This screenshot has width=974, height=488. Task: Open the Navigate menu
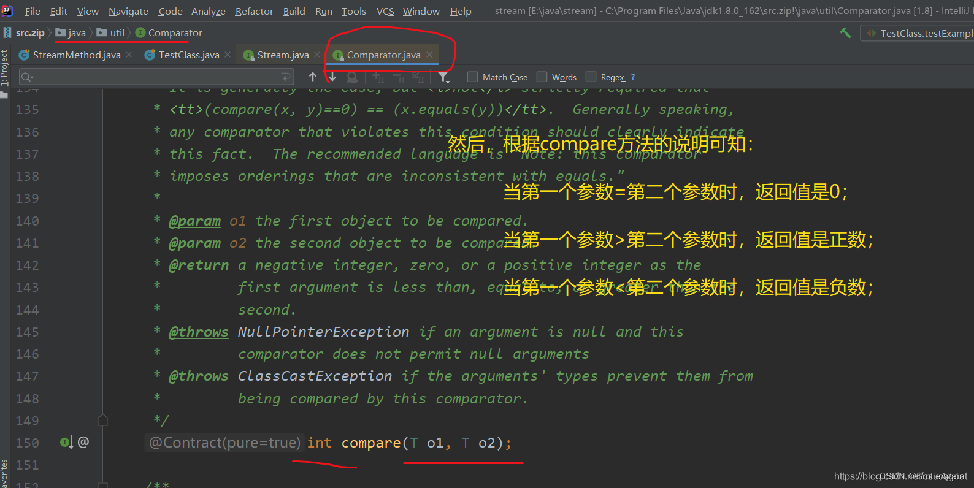click(x=128, y=11)
